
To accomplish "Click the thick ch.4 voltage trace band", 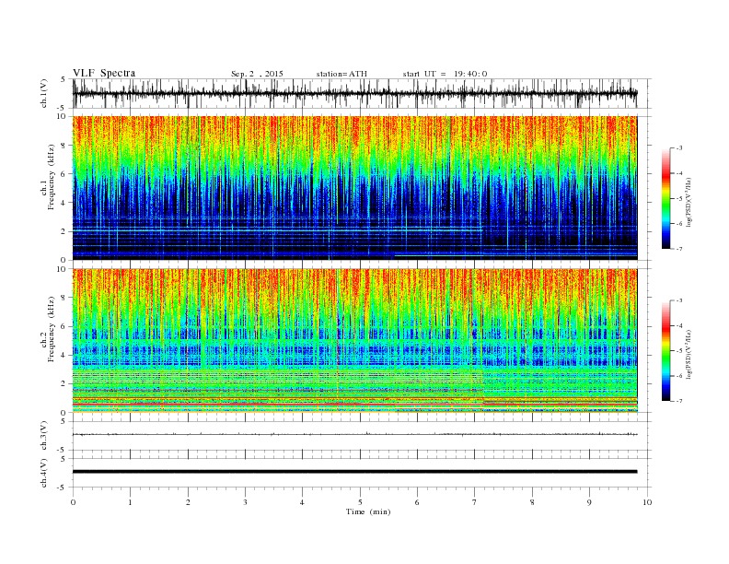I will 354,472.
